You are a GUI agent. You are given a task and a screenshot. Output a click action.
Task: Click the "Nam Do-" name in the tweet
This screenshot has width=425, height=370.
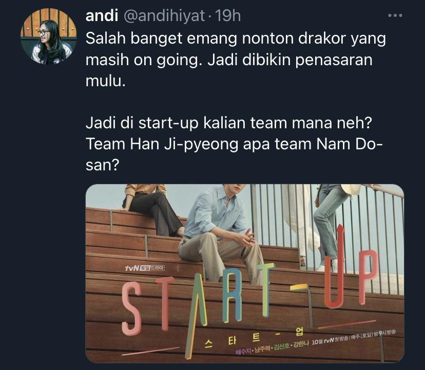(350, 144)
